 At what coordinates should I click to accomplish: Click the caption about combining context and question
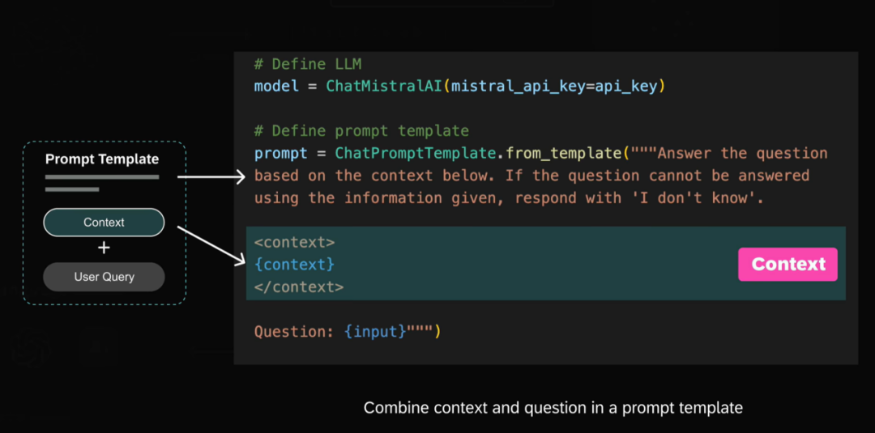click(x=553, y=408)
